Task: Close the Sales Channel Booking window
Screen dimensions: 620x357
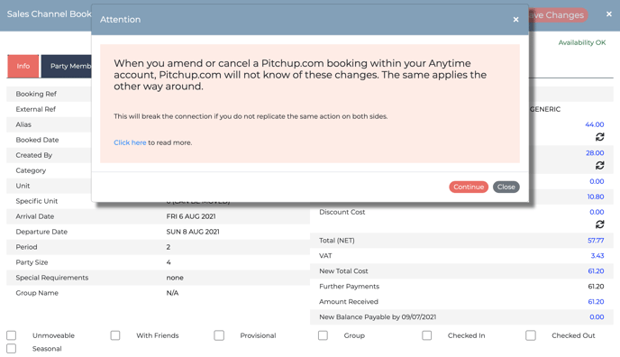Action: click(x=609, y=14)
